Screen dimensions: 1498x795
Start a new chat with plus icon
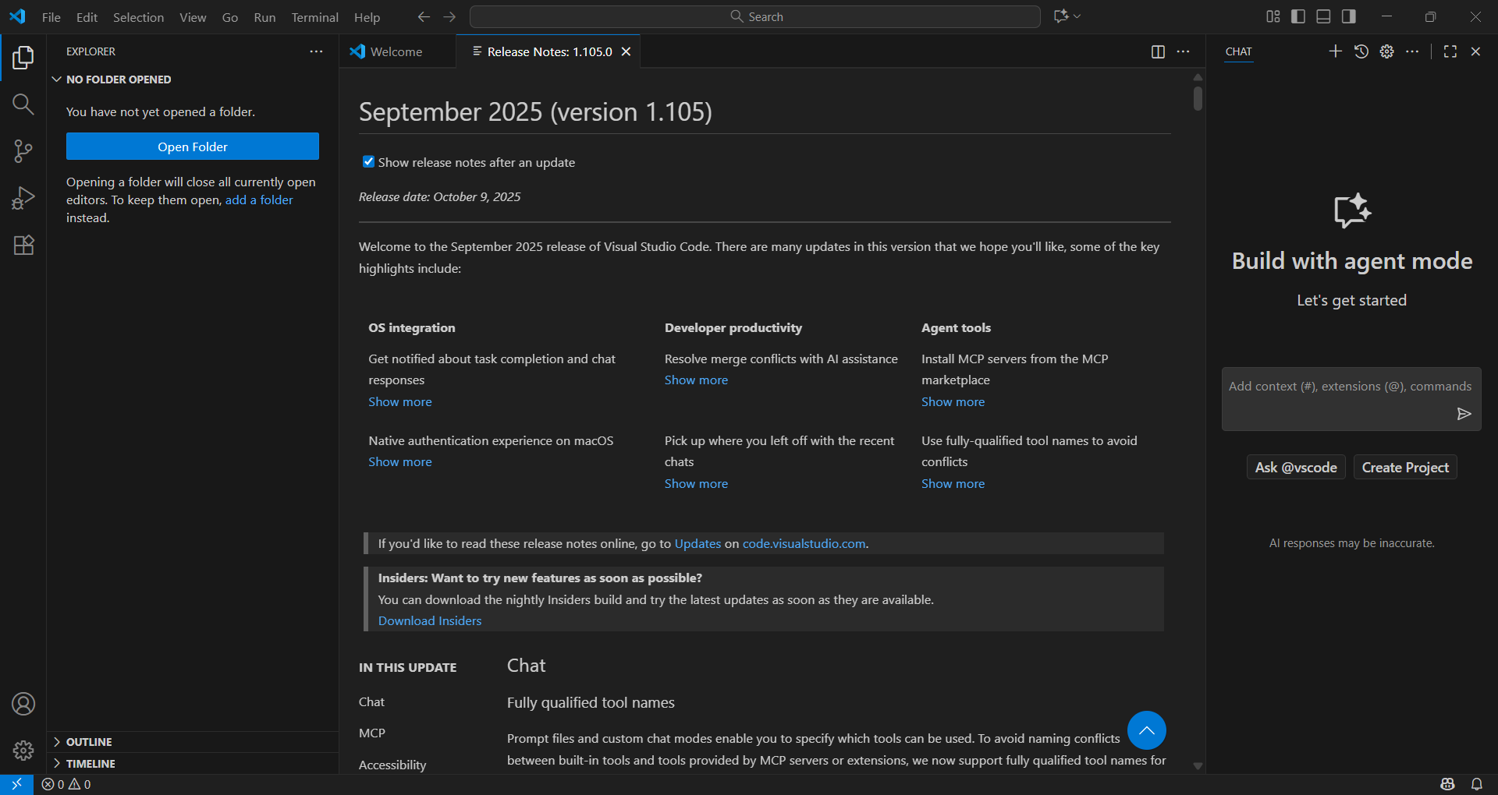(1336, 51)
